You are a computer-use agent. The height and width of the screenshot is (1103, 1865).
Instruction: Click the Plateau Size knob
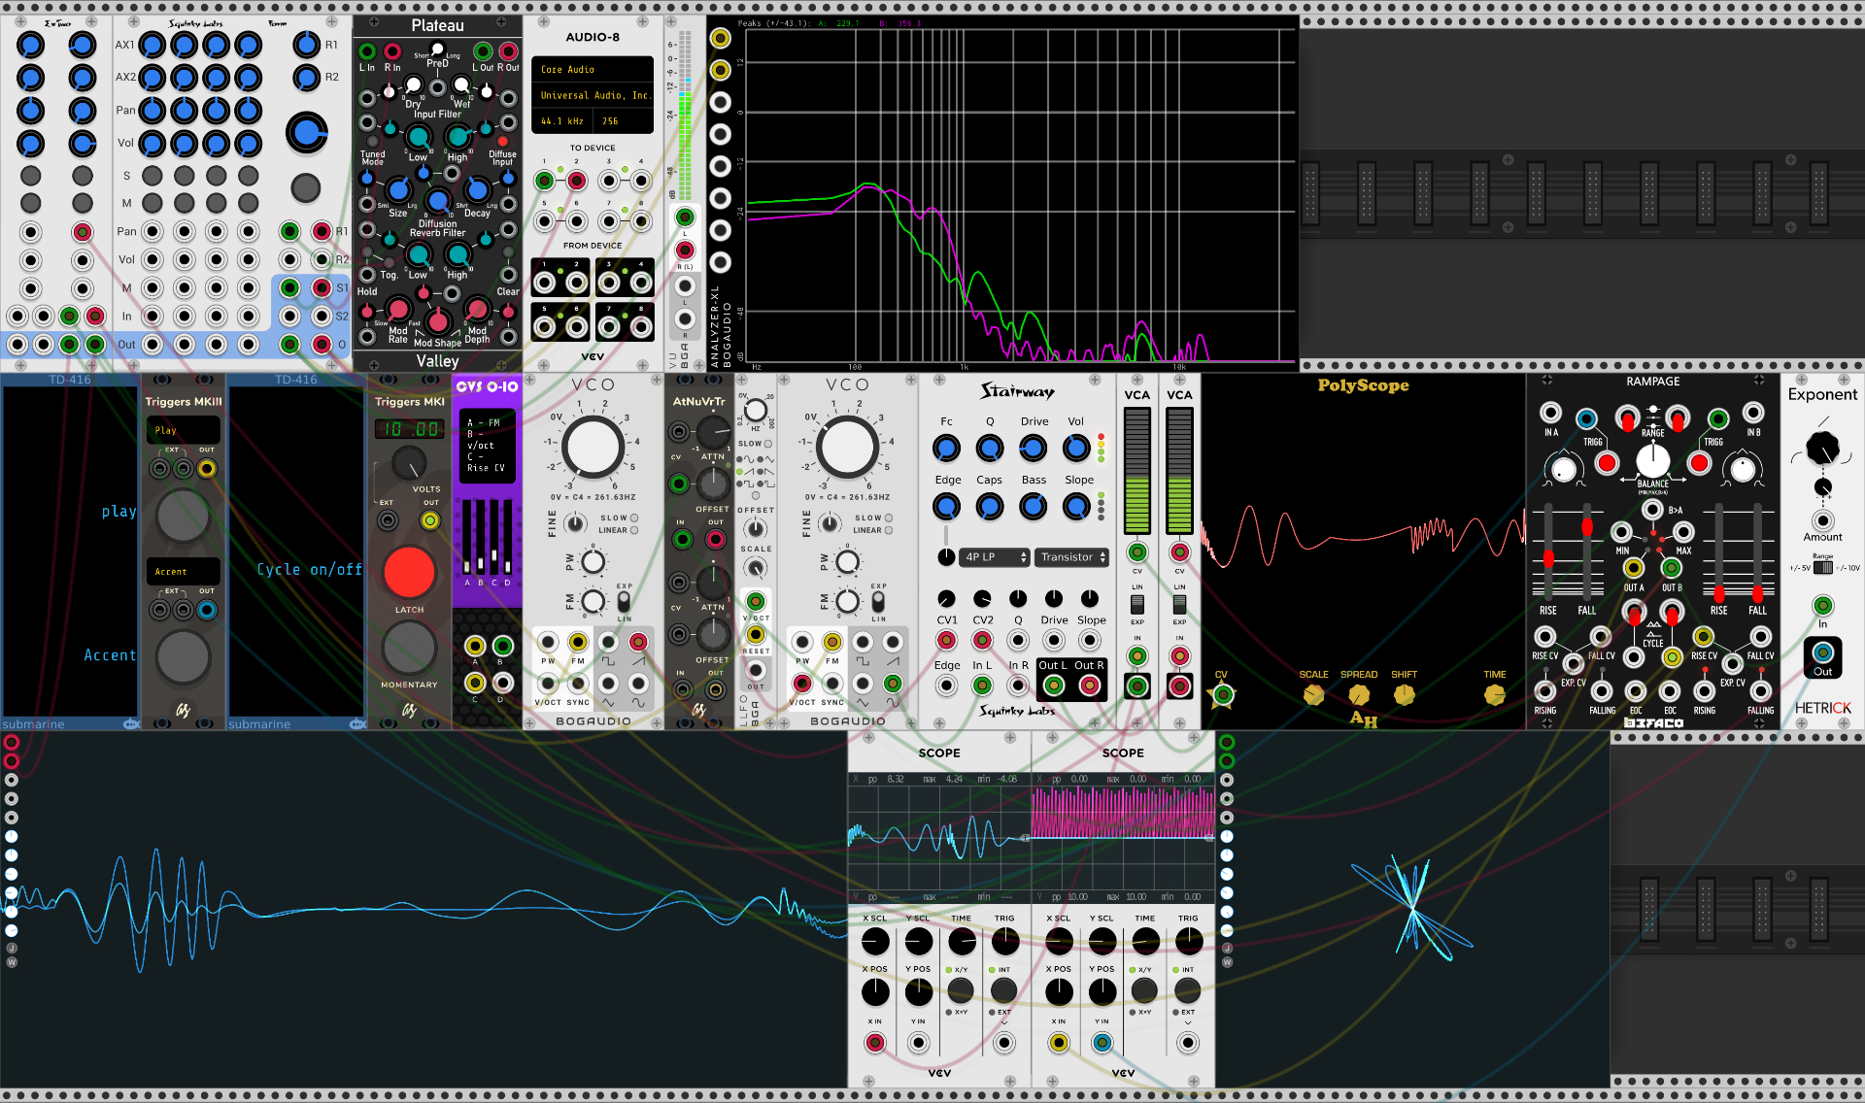(x=398, y=189)
